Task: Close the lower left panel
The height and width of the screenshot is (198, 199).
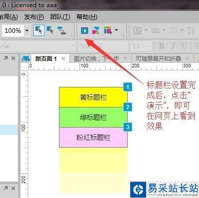Action: (13, 188)
